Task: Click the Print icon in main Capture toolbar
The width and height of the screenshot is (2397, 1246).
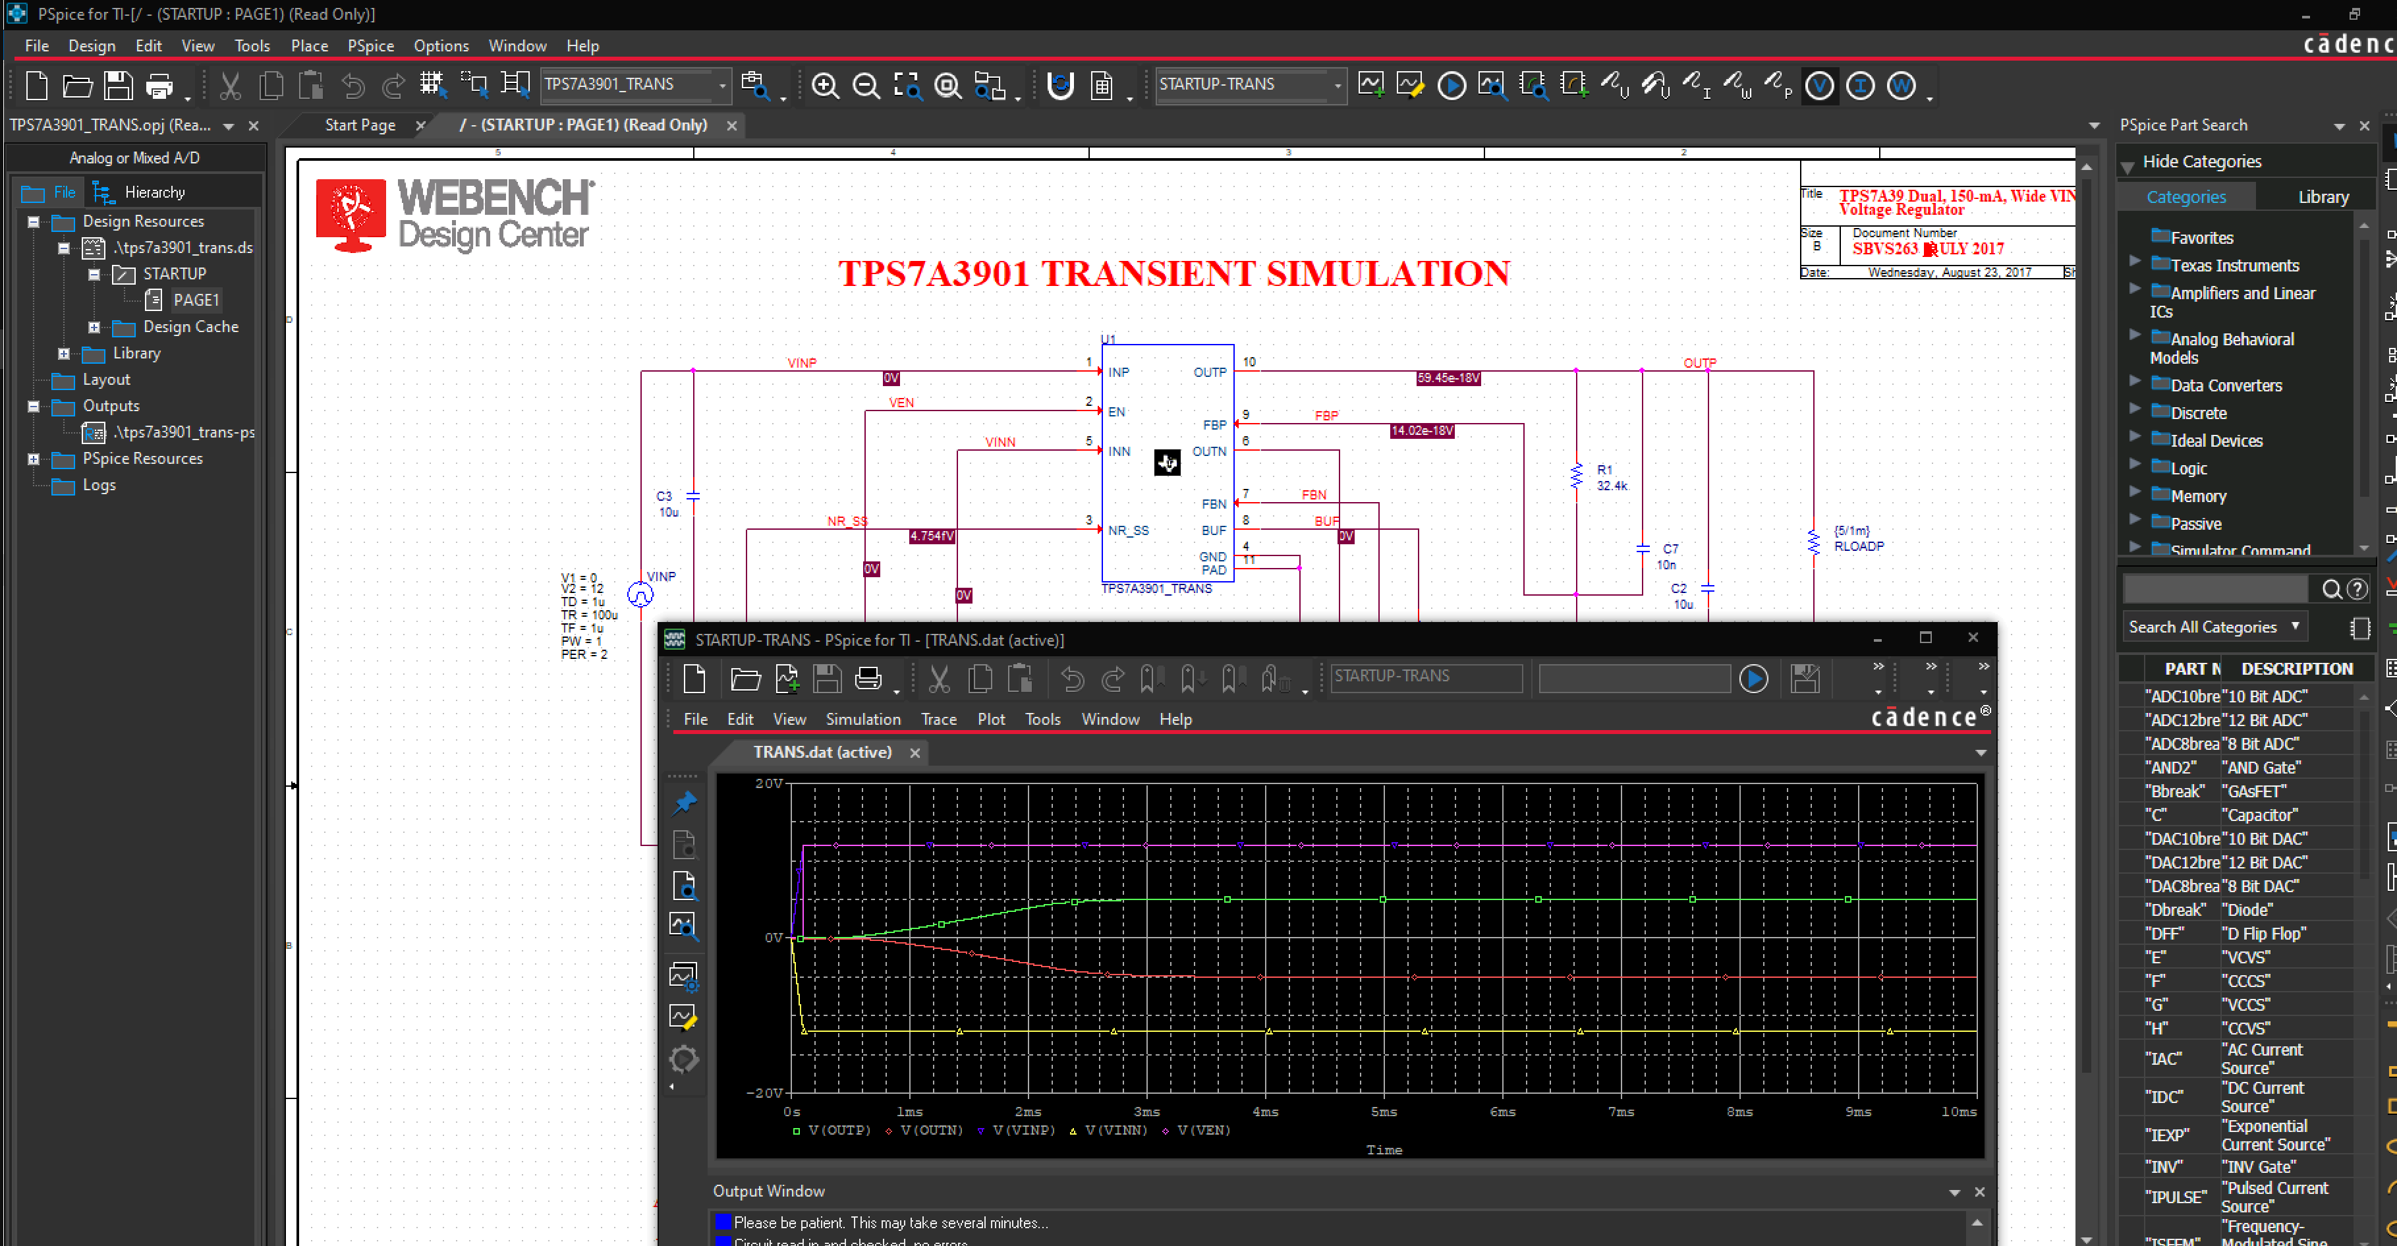Action: click(160, 86)
